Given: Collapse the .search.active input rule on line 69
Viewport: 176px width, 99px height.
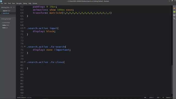Looking at the screenshot, I should coord(25,28).
